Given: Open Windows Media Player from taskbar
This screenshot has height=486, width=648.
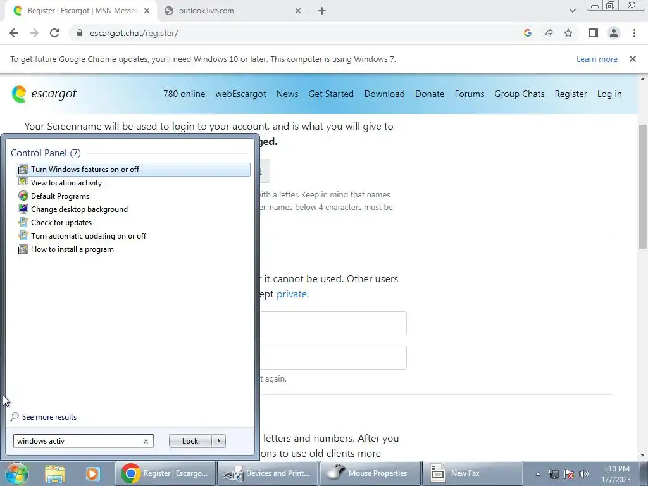Looking at the screenshot, I should click(x=94, y=473).
